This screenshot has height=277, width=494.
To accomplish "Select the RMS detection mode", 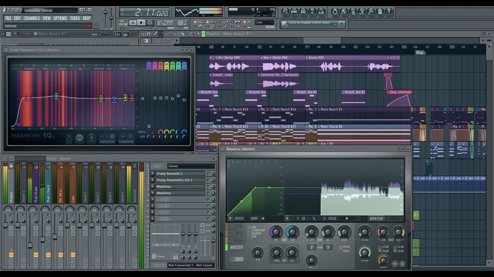I will click(x=345, y=251).
